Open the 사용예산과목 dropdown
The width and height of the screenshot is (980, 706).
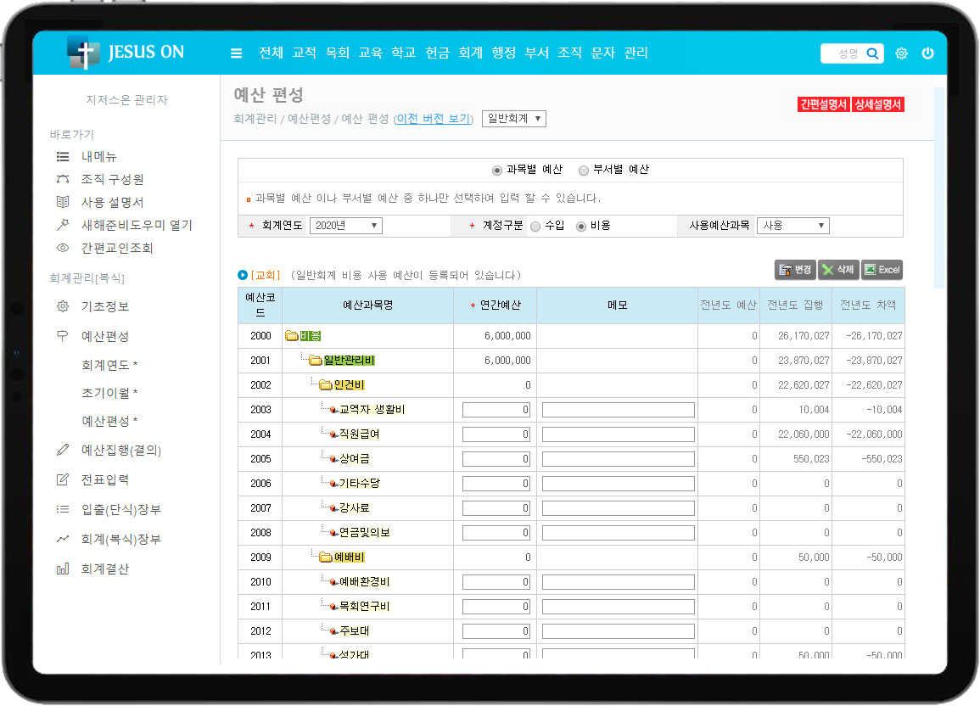click(792, 226)
